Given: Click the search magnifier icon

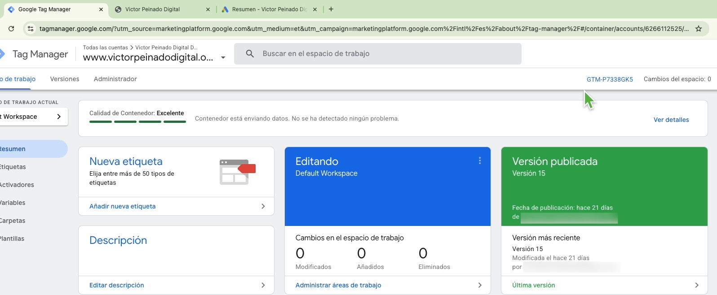Looking at the screenshot, I should pyautogui.click(x=250, y=54).
